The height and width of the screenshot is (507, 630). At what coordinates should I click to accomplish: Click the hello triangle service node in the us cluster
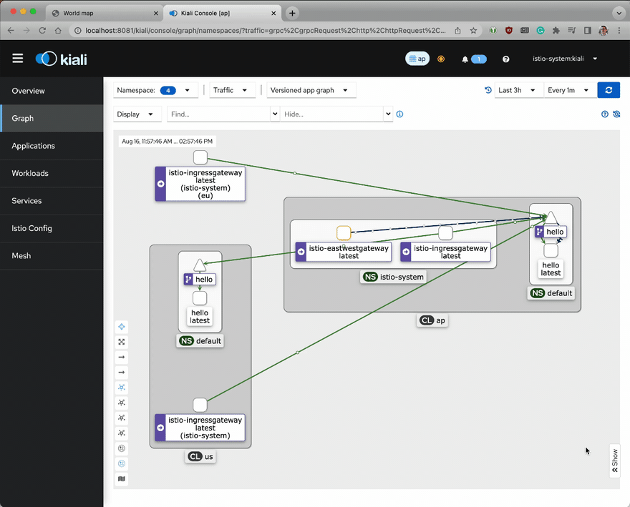[200, 265]
